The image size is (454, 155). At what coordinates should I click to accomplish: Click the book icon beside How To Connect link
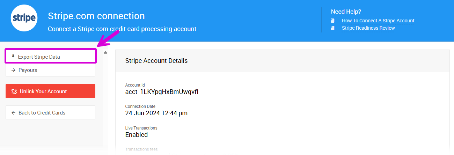coord(333,21)
